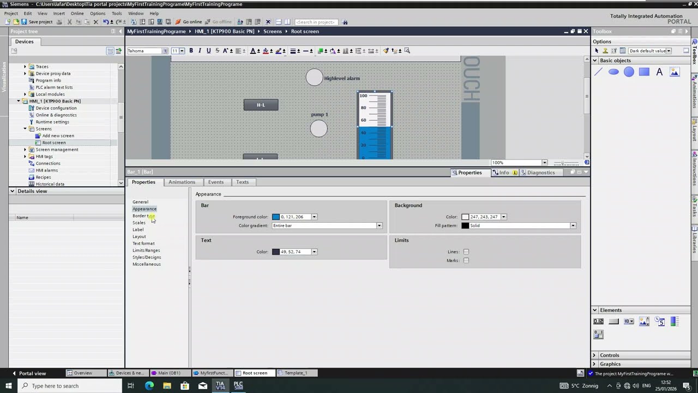Open the zoom 100% dropdown
698x393 pixels.
[x=544, y=163]
